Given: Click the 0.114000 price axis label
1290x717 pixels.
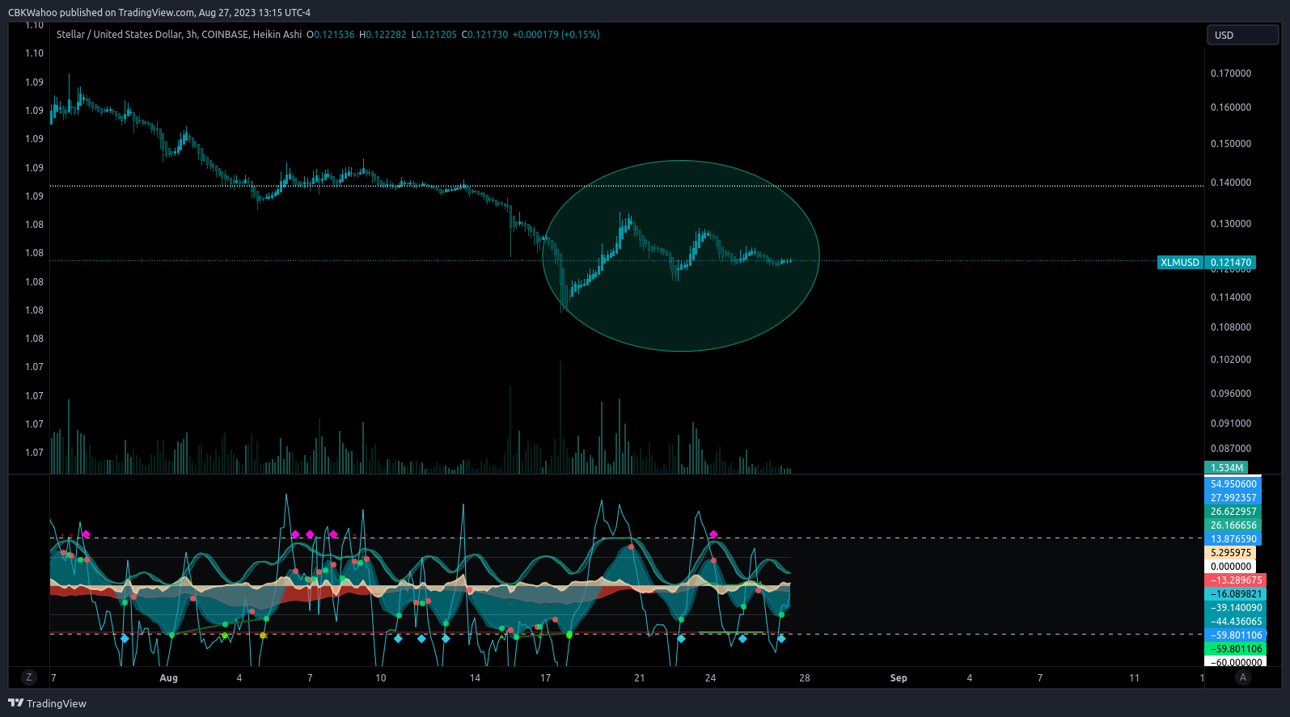Looking at the screenshot, I should 1230,297.
